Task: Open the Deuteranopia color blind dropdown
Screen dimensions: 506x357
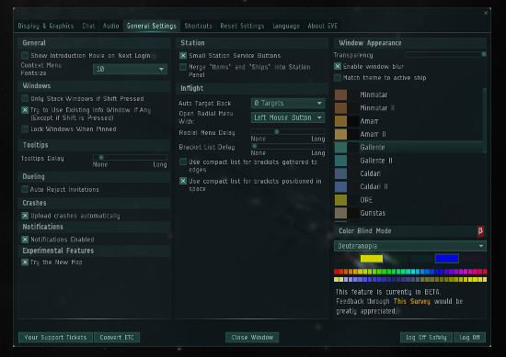Action: tap(410, 246)
